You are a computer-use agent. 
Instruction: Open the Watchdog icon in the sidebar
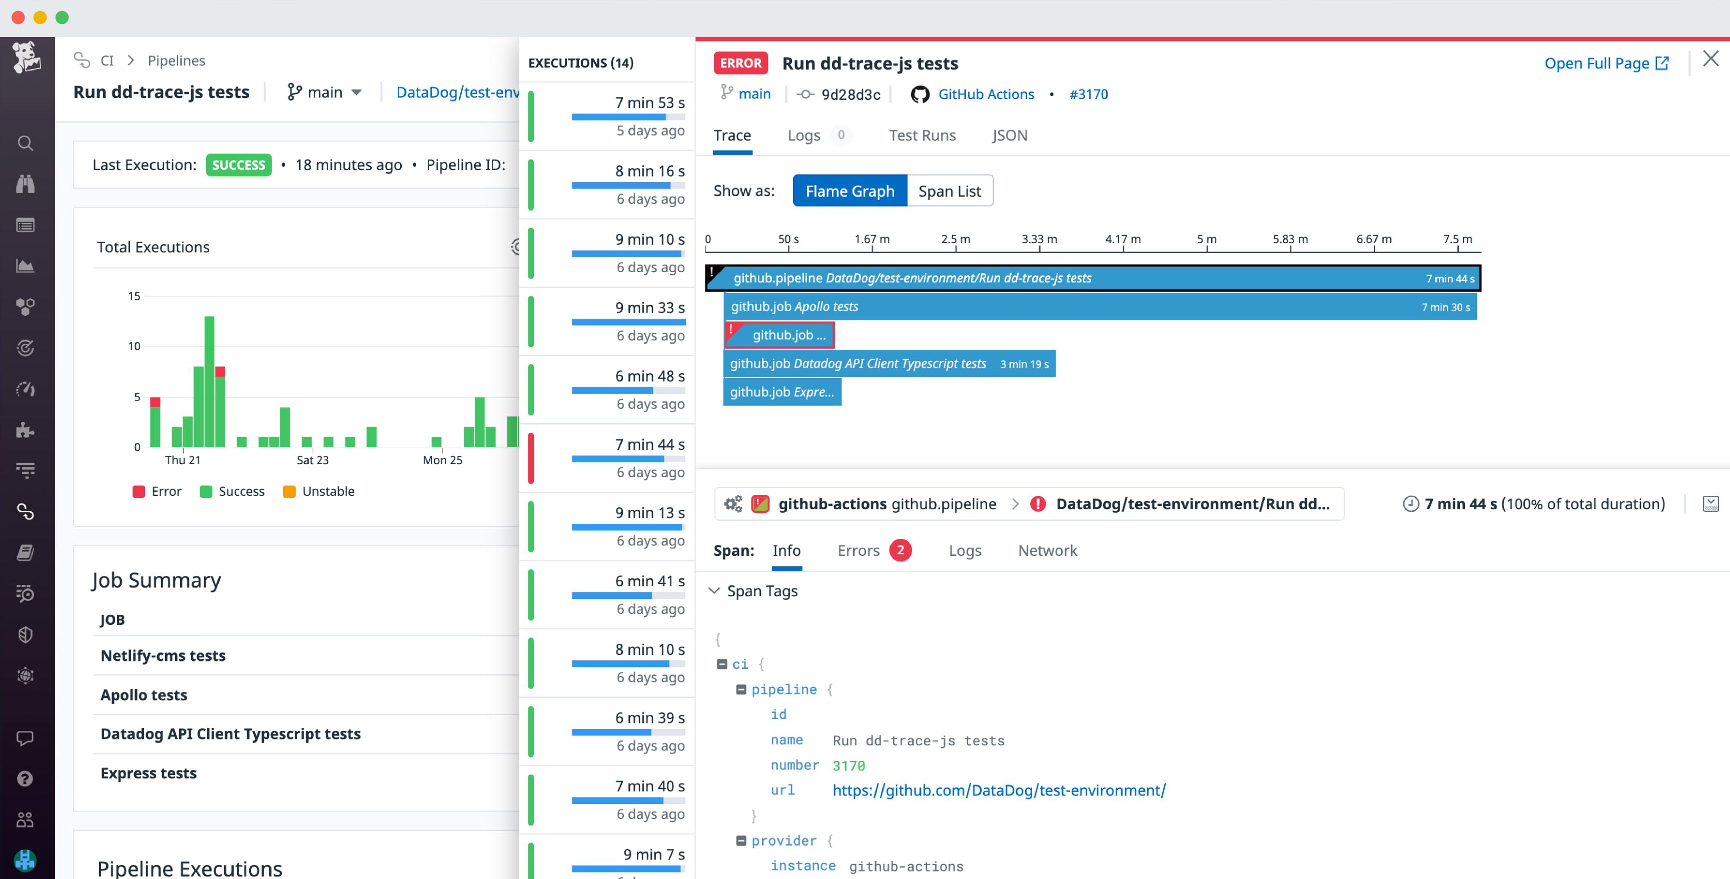point(25,184)
